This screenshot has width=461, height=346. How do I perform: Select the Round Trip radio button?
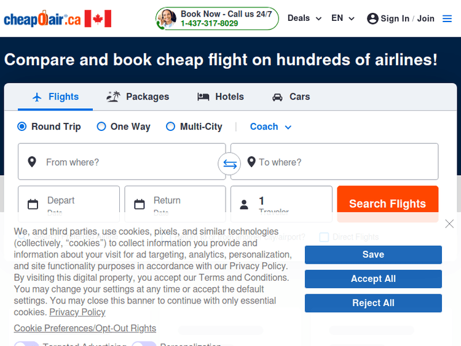[x=22, y=127]
